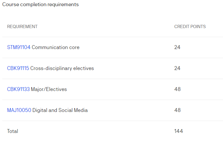Image resolution: width=223 pixels, height=141 pixels.
Task: Select the Communication core text
Action: click(x=56, y=47)
